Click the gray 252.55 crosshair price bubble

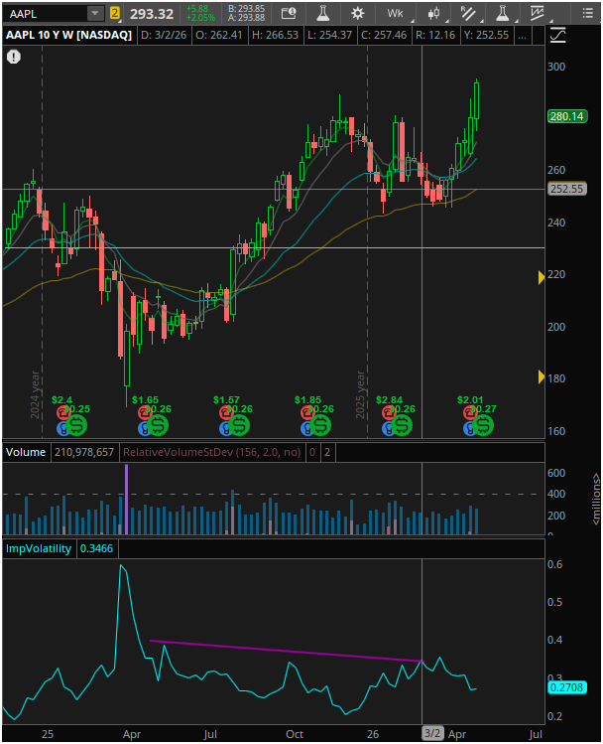[567, 189]
